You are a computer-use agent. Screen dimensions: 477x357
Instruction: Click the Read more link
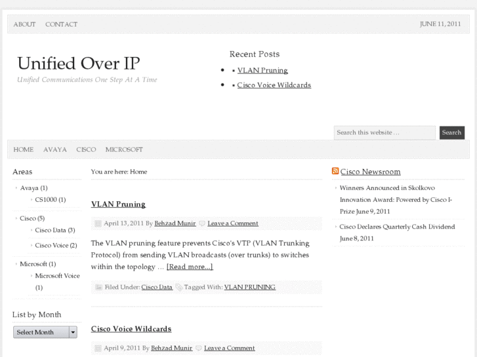190,267
